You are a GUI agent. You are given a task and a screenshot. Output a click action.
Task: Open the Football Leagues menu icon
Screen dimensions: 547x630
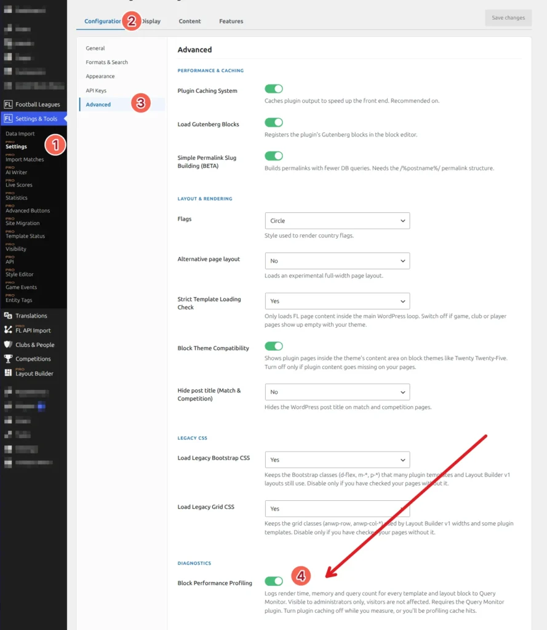click(x=8, y=105)
